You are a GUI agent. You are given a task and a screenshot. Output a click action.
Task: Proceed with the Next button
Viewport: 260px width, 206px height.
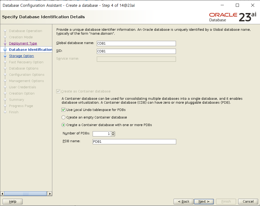coord(204,202)
